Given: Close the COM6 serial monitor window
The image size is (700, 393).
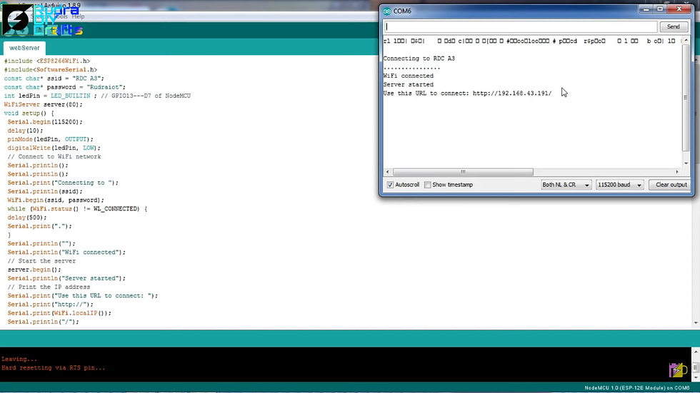Looking at the screenshot, I should [x=679, y=9].
